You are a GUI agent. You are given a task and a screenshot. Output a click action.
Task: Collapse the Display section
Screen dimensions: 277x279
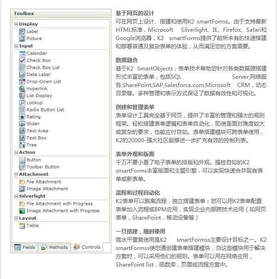pos(16,24)
